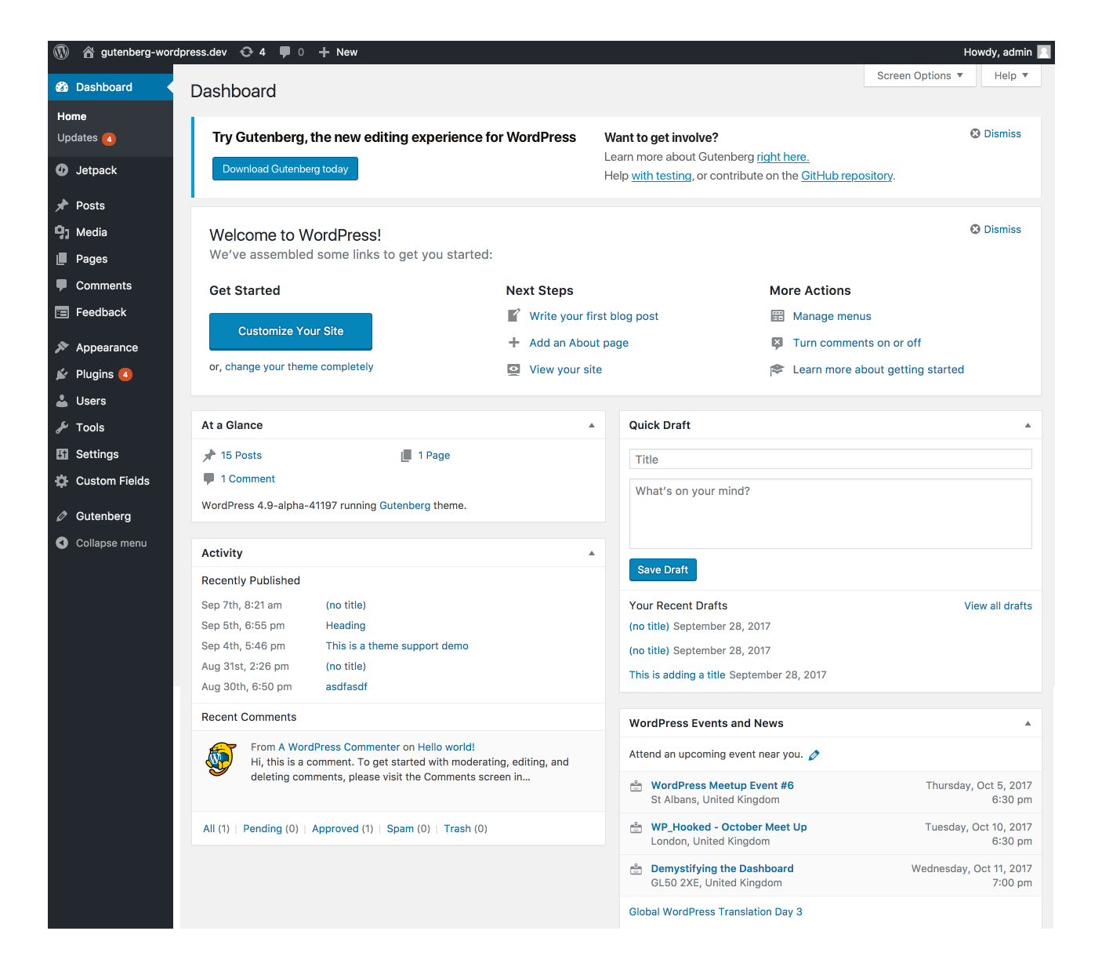Open the Posts menu label
Image resolution: width=1102 pixels, height=971 pixels.
tap(90, 205)
